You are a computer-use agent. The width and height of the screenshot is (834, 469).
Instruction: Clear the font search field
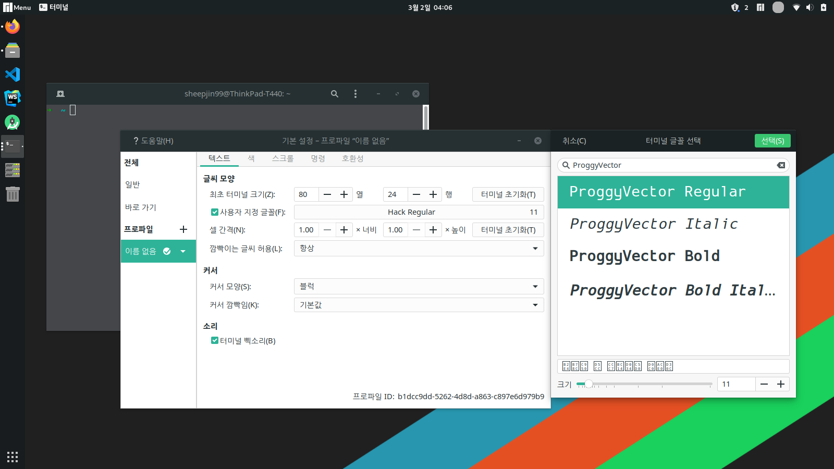(781, 165)
